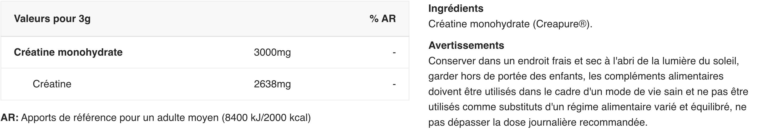761x138 pixels.
Task: Click the 'pas dépasser la dose journalière' line
Action: tap(538, 122)
